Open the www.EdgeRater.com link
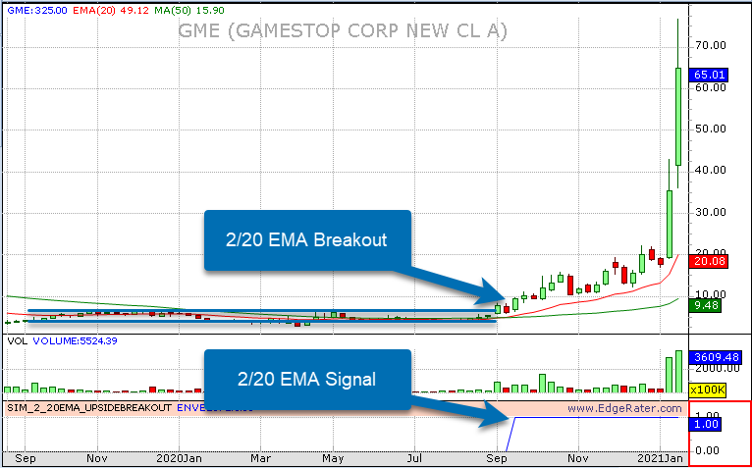Screen dimensions: 752x468 (x=624, y=408)
